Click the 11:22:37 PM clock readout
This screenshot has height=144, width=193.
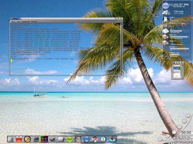[x=179, y=5]
